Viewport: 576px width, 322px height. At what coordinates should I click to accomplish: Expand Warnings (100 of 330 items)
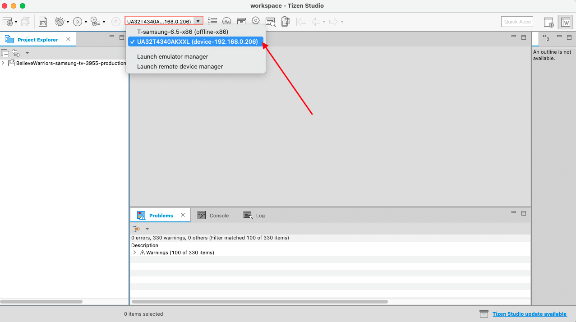(x=134, y=253)
